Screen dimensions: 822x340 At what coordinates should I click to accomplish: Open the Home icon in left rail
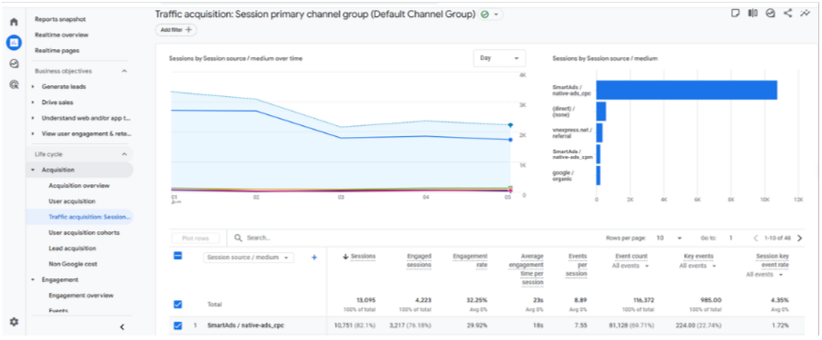pyautogui.click(x=15, y=22)
